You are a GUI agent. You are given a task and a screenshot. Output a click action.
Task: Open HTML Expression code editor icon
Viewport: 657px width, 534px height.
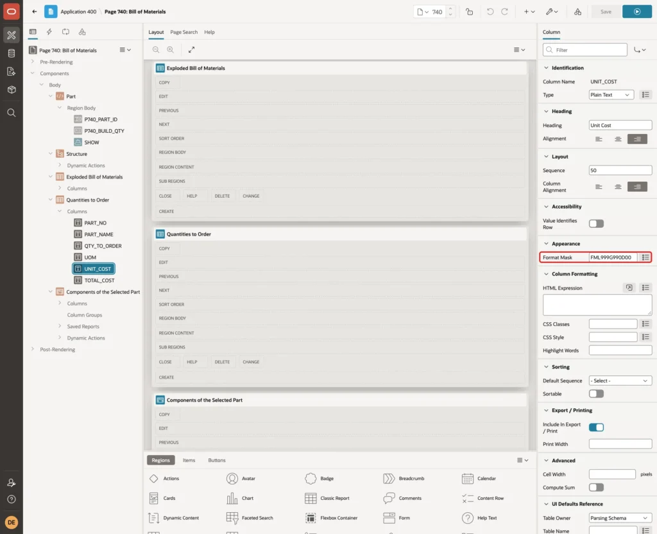point(629,288)
